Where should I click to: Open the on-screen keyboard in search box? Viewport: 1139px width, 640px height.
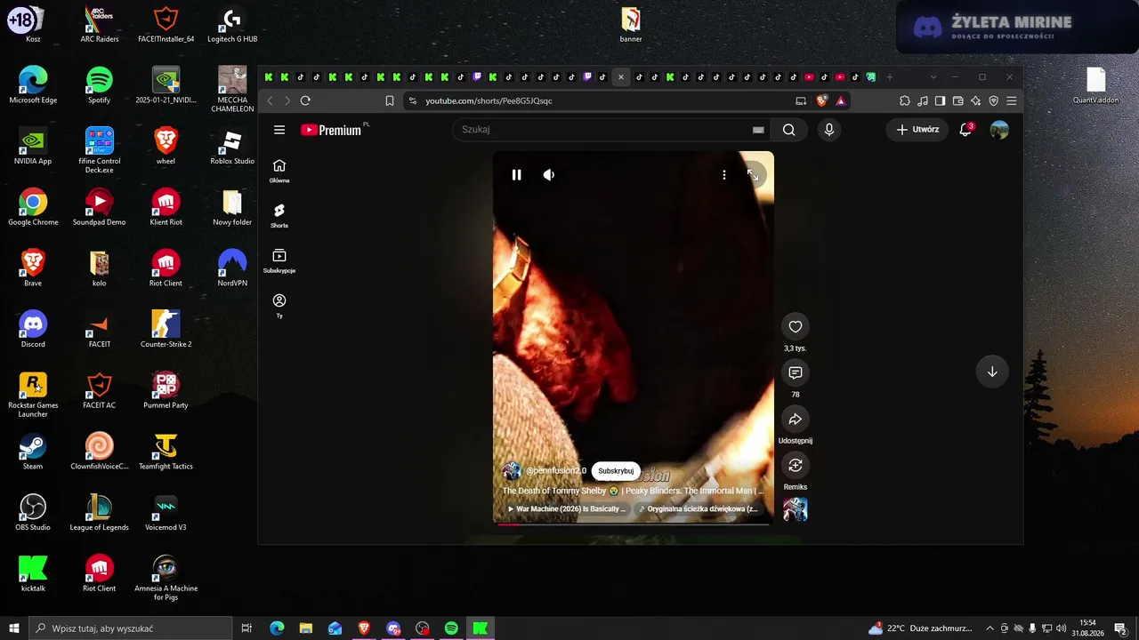pos(758,130)
